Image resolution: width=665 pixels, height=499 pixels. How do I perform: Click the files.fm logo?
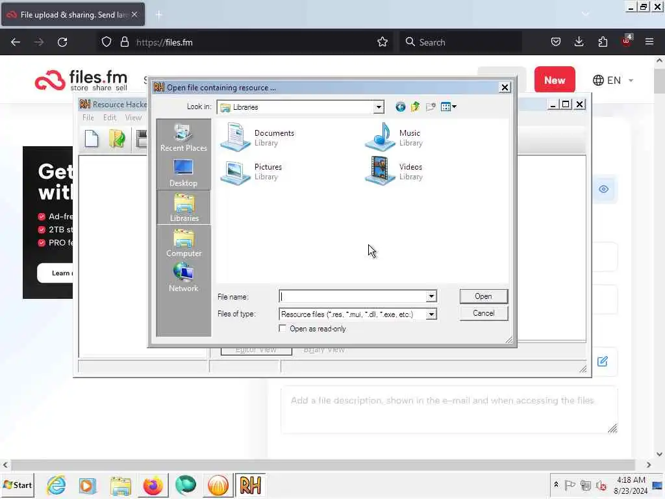(x=81, y=80)
